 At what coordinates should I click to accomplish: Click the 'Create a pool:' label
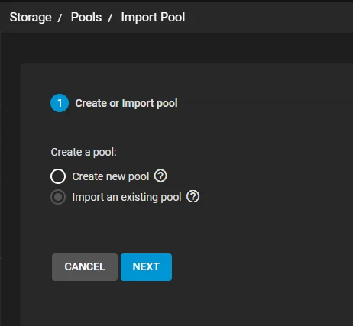click(83, 152)
